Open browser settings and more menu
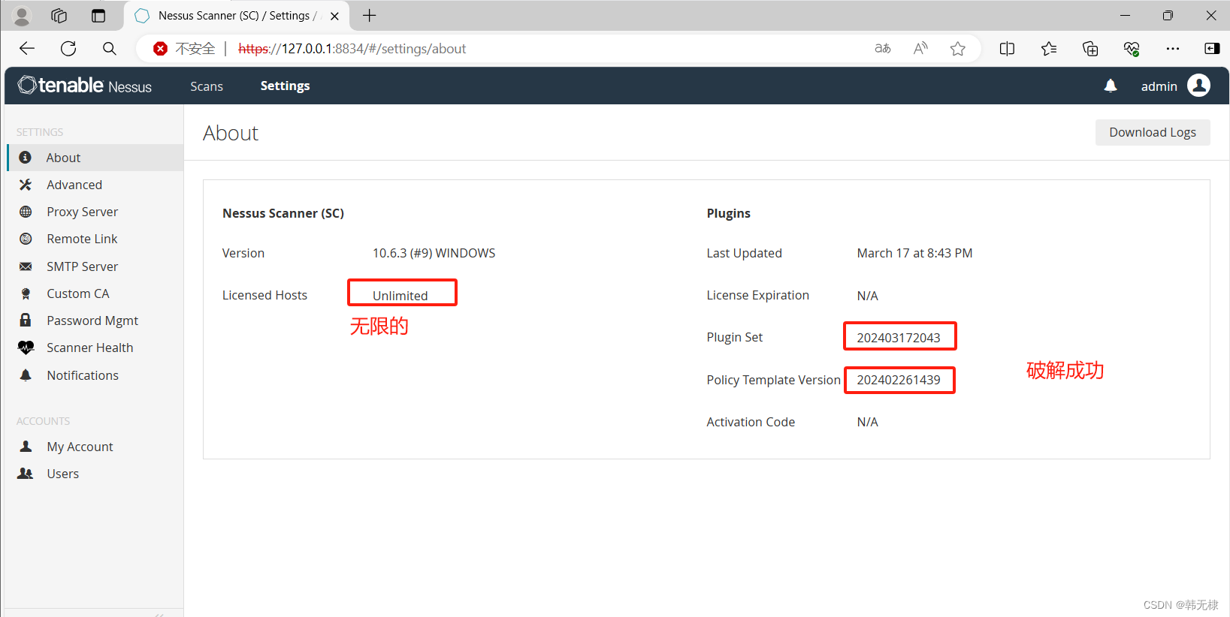This screenshot has height=617, width=1230. [x=1173, y=49]
